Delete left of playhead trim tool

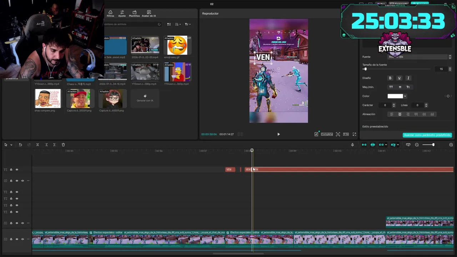46,145
